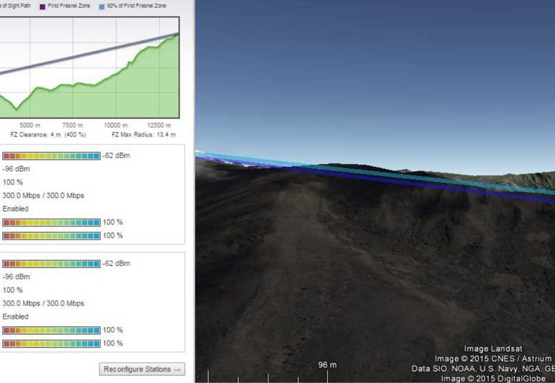Image resolution: width=555 pixels, height=383 pixels.
Task: Click the line of sight path in the chart
Action: (90, 55)
